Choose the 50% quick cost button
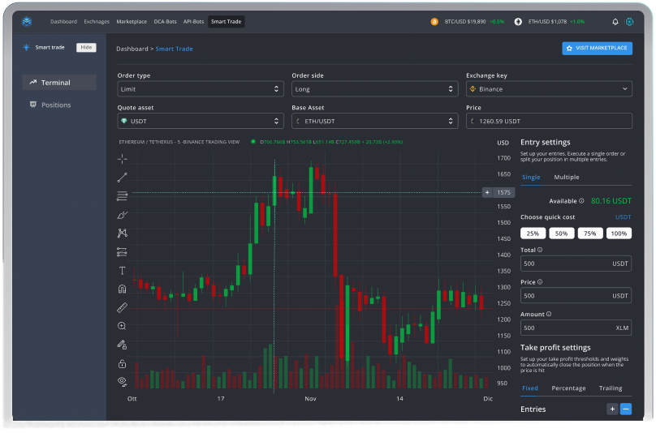Screen dimensions: 656x433 tap(561, 234)
